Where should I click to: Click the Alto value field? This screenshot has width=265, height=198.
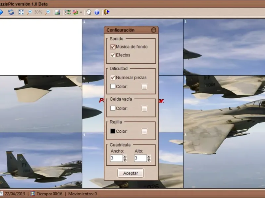(x=140, y=158)
